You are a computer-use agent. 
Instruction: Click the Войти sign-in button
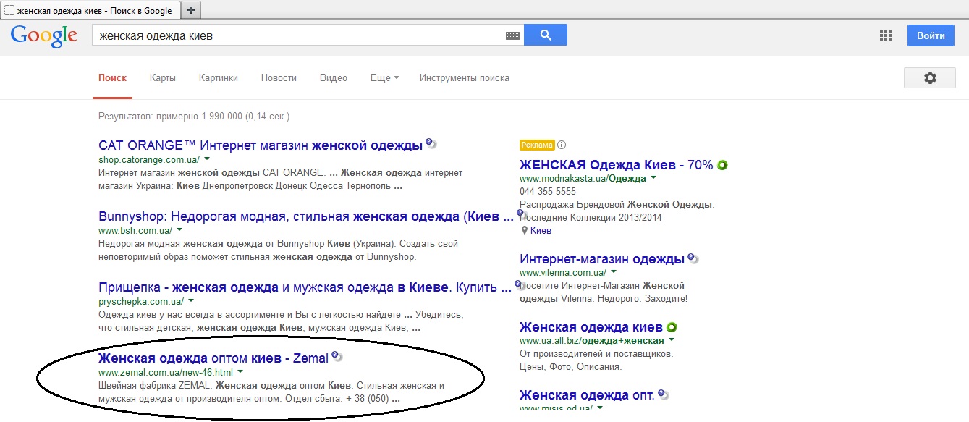click(x=931, y=35)
